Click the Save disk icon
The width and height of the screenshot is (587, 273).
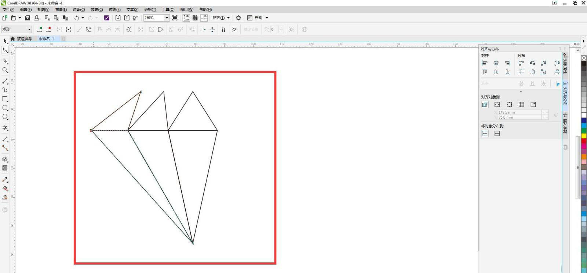coord(28,18)
